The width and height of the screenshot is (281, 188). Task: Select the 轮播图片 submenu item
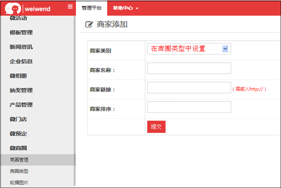pos(19,182)
